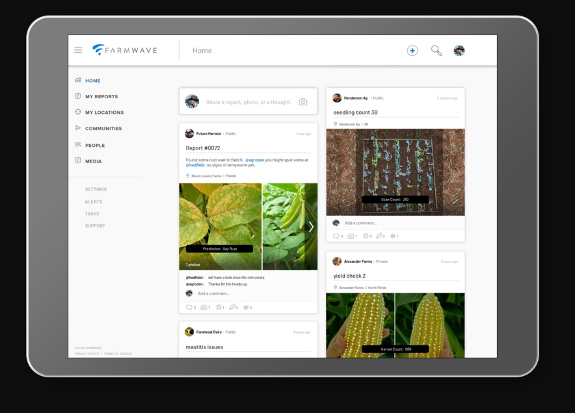Click the leaf icon under seedling count 3B
Viewport: 575px width, 413px height.
[379, 236]
